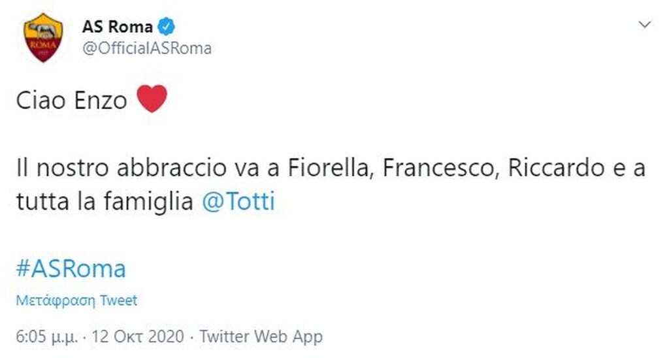
Task: Click the Μετάφραση Tweet translate link
Action: coord(77,301)
